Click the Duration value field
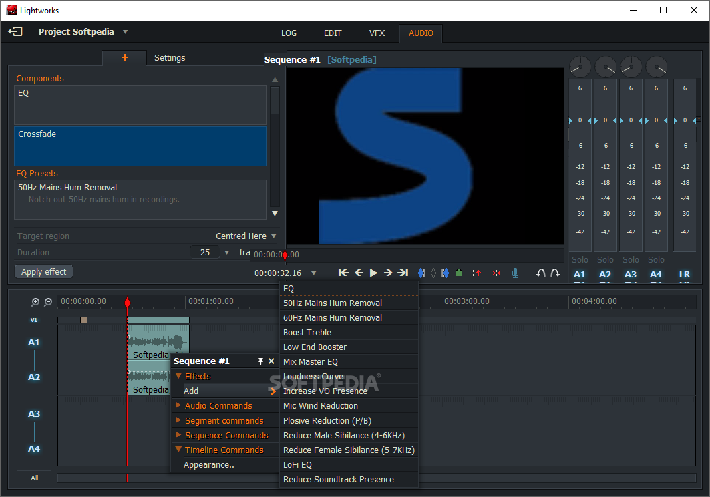This screenshot has height=497, width=710. pyautogui.click(x=205, y=253)
